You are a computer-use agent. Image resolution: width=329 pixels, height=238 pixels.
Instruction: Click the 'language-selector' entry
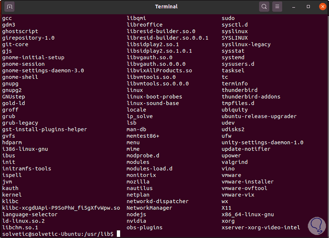click(30, 215)
